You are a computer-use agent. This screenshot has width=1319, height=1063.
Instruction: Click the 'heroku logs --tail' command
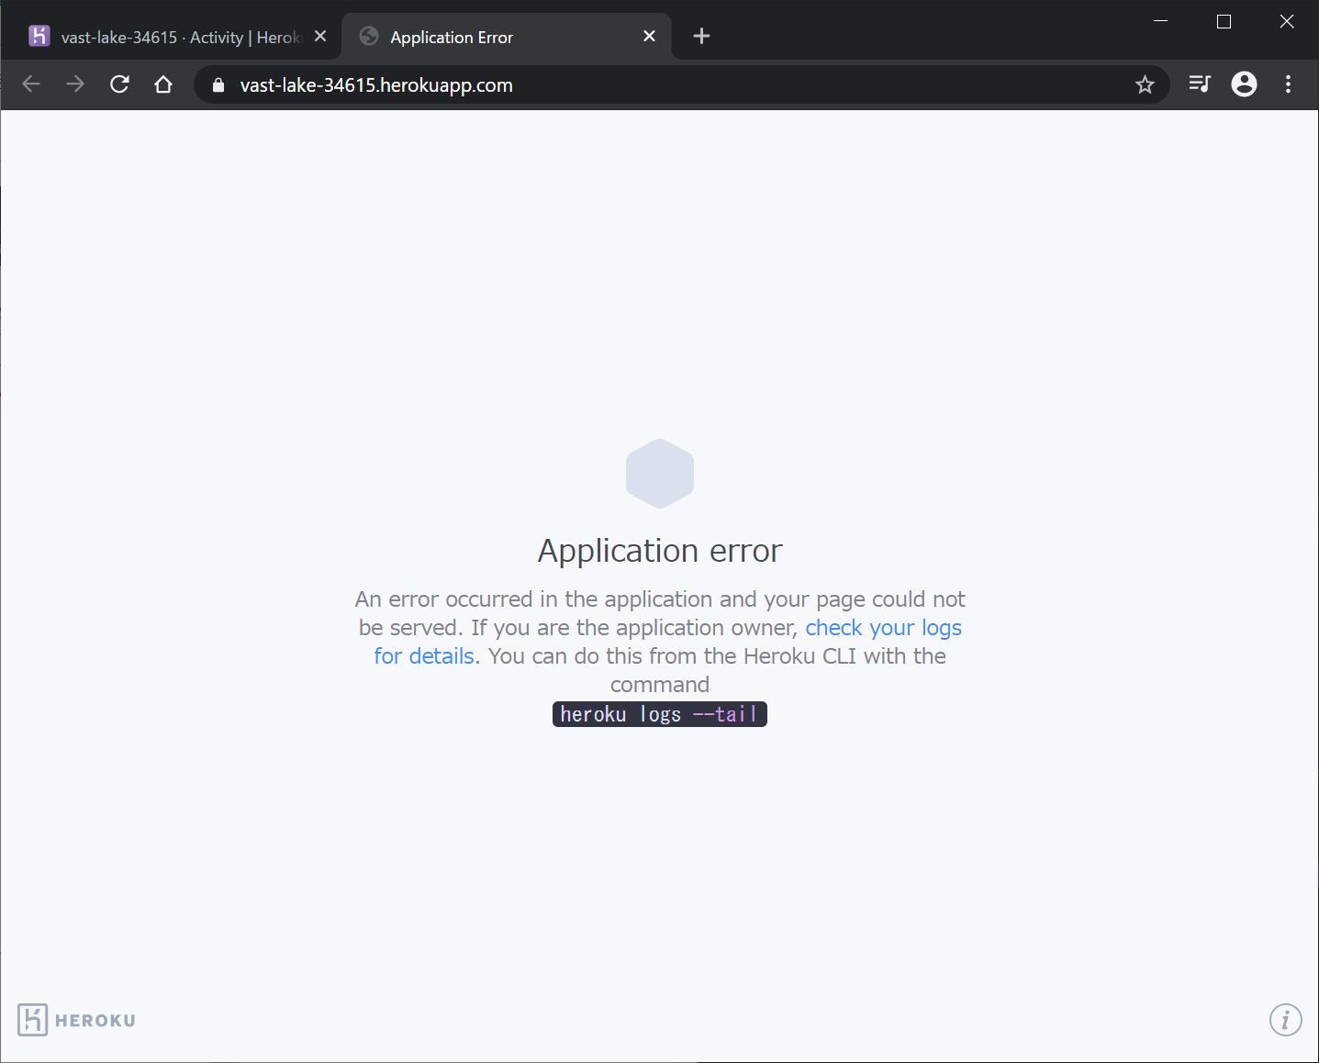coord(659,714)
